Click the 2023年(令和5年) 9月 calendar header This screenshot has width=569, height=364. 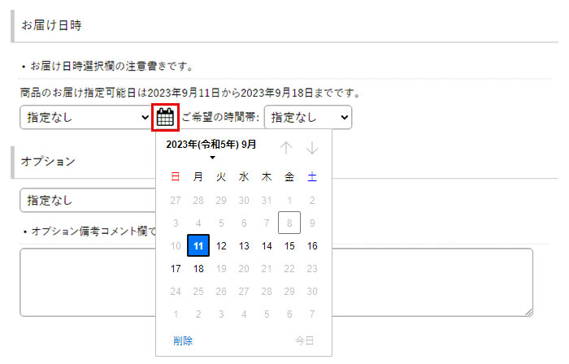point(211,145)
